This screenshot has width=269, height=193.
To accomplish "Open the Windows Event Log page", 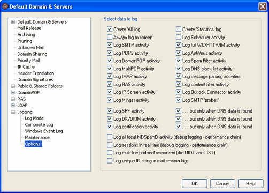I will [x=44, y=131].
